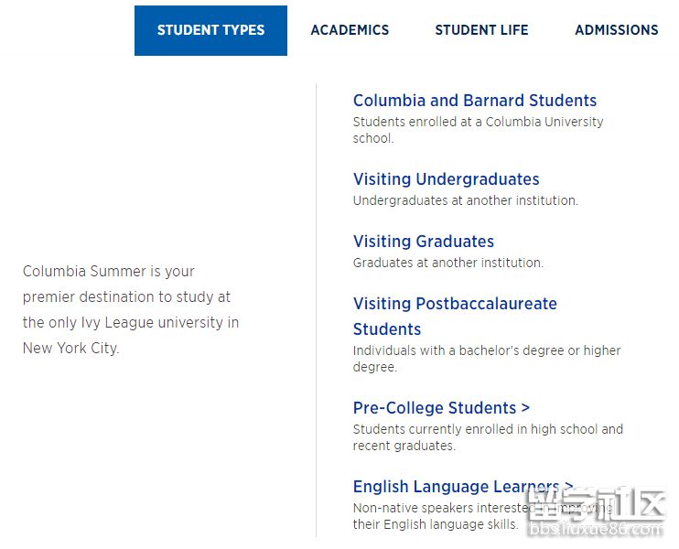Click 'Graduates at another institution' description text
Image resolution: width=679 pixels, height=549 pixels.
coord(447,263)
